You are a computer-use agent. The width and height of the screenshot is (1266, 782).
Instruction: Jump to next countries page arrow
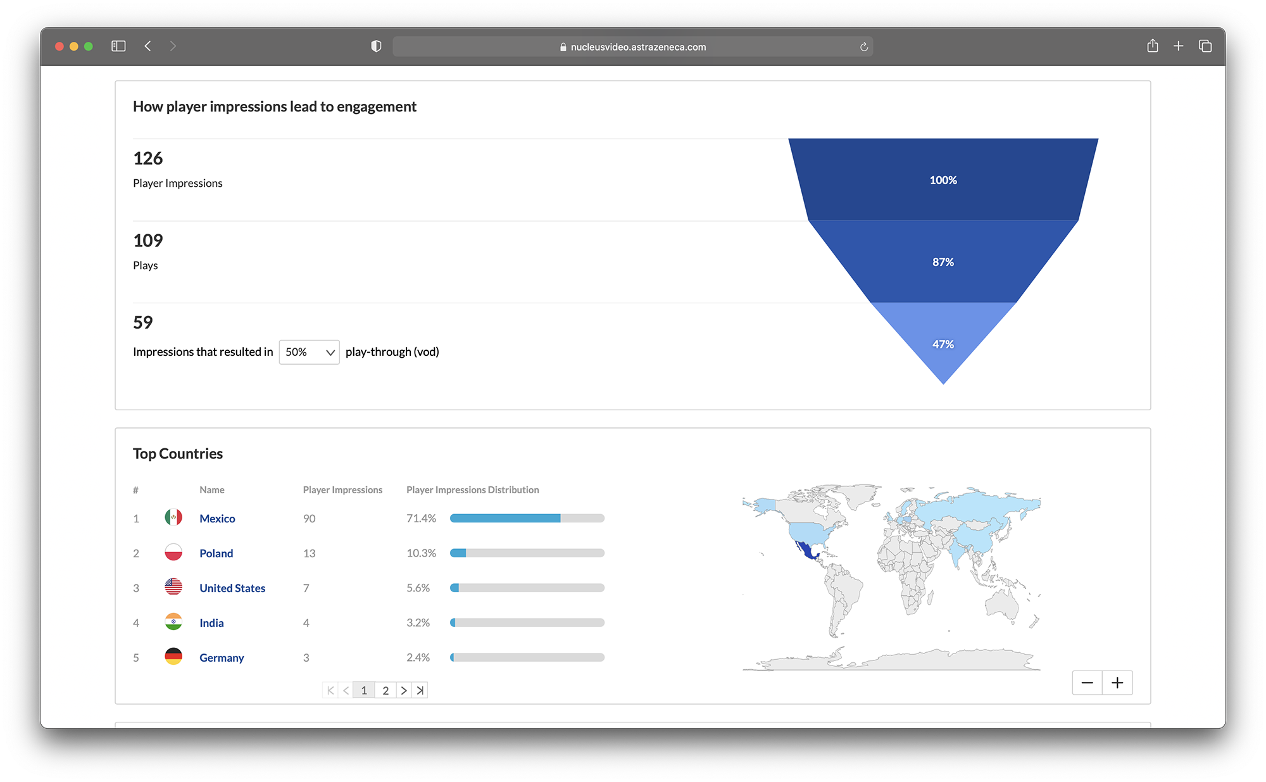tap(404, 690)
